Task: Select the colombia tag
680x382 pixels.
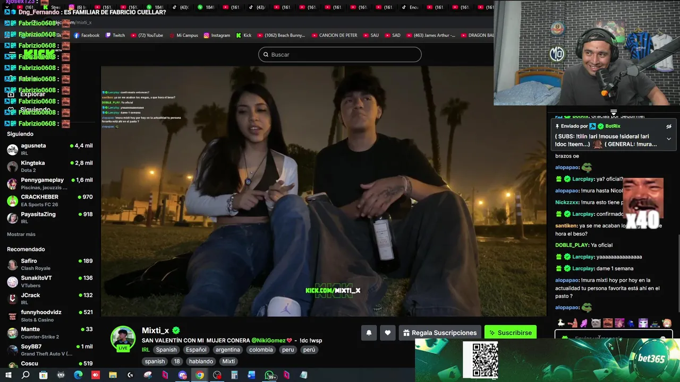Action: [261, 350]
